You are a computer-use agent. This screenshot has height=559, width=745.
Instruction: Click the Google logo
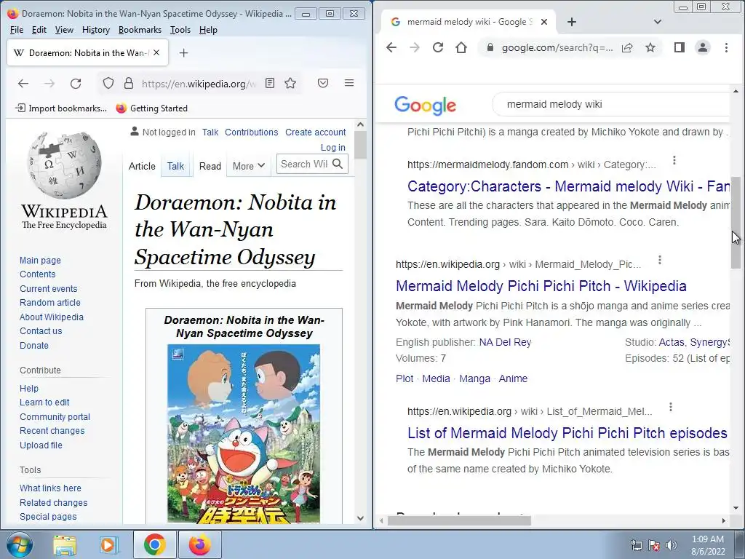tap(425, 105)
